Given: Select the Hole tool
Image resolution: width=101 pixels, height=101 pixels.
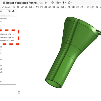Looking at the screenshot, I should coord(58,7).
